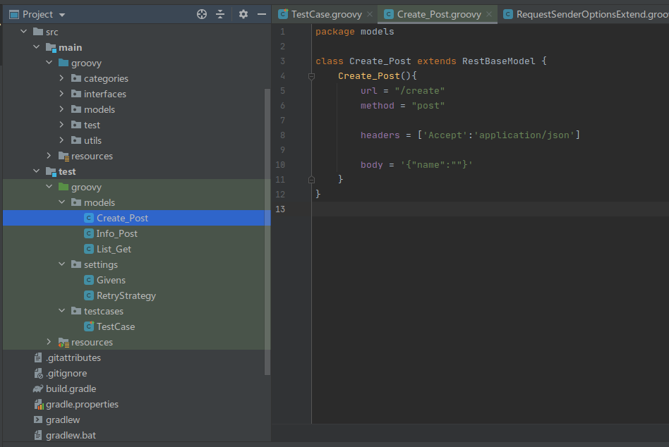Place cursor on empty line 13
The width and height of the screenshot is (669, 447).
490,209
